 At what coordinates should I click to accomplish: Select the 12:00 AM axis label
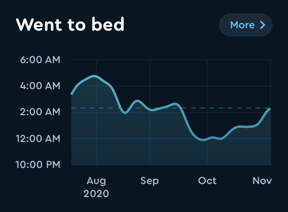(x=38, y=139)
